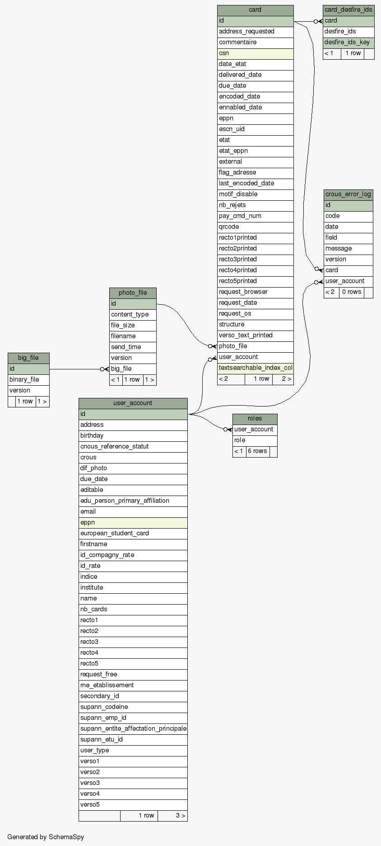Select the csn column in card table

(255, 53)
